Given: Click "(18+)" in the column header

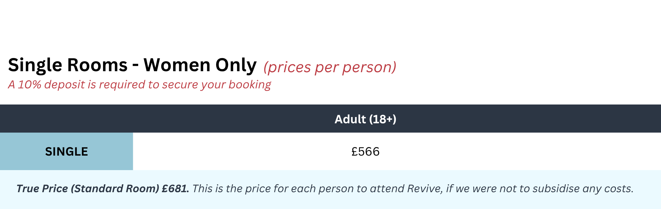Looking at the screenshot, I should point(382,119).
